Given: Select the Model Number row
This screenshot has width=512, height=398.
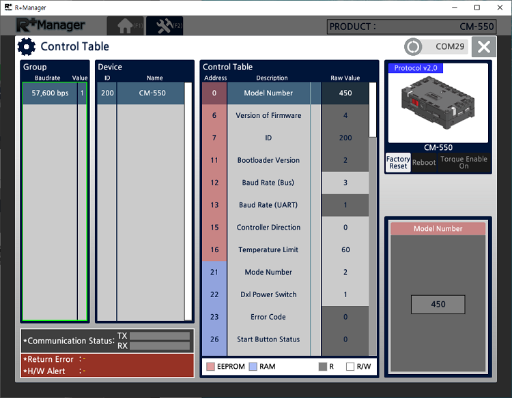Looking at the screenshot, I should pos(268,93).
